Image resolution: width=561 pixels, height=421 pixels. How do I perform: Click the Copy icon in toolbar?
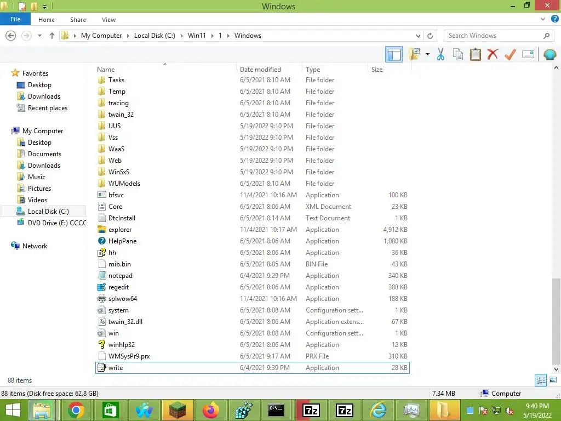pos(457,54)
